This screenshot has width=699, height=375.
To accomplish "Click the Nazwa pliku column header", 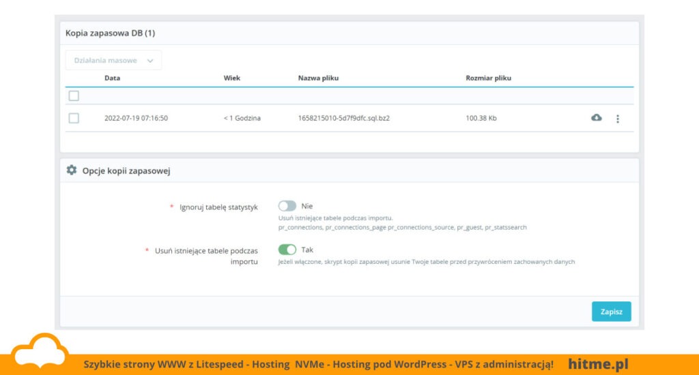I will [x=318, y=78].
